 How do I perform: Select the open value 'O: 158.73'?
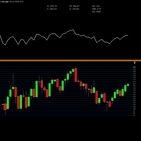52,6
